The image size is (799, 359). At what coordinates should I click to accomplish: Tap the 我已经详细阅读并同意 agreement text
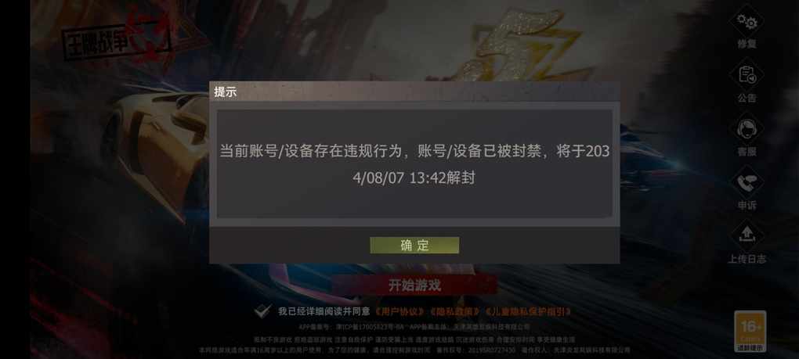point(324,311)
